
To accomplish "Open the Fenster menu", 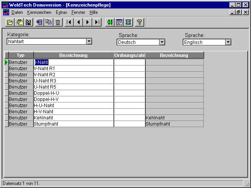I will [x=78, y=12].
